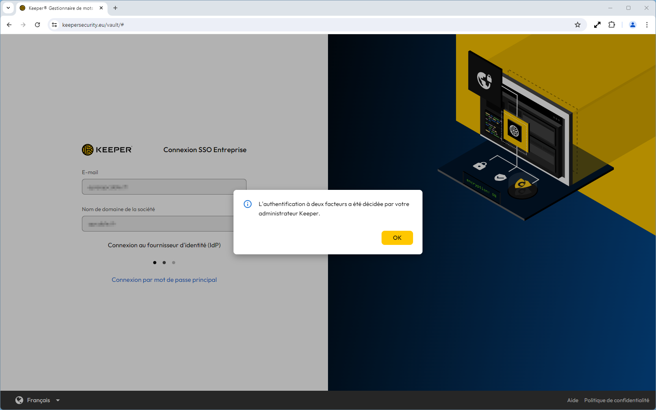Screen dimensions: 656x410
Task: Click the OK button in dialog
Action: (x=397, y=238)
